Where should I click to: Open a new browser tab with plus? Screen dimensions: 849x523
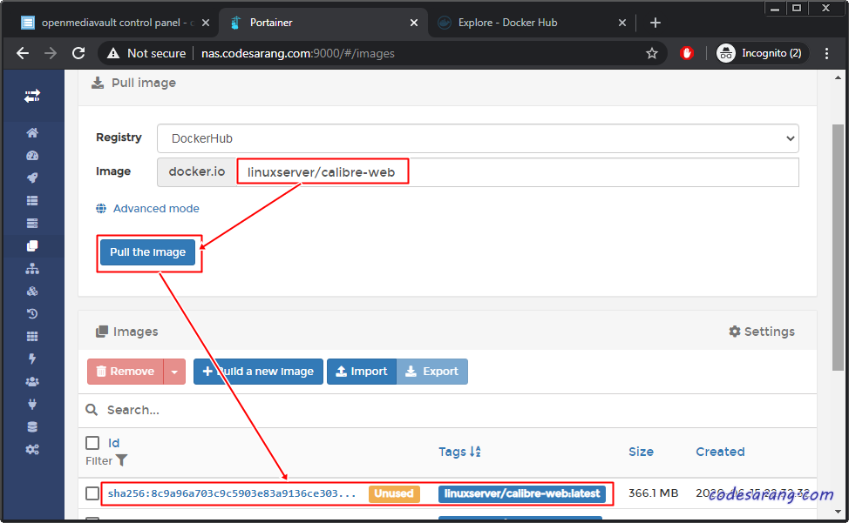tap(655, 23)
